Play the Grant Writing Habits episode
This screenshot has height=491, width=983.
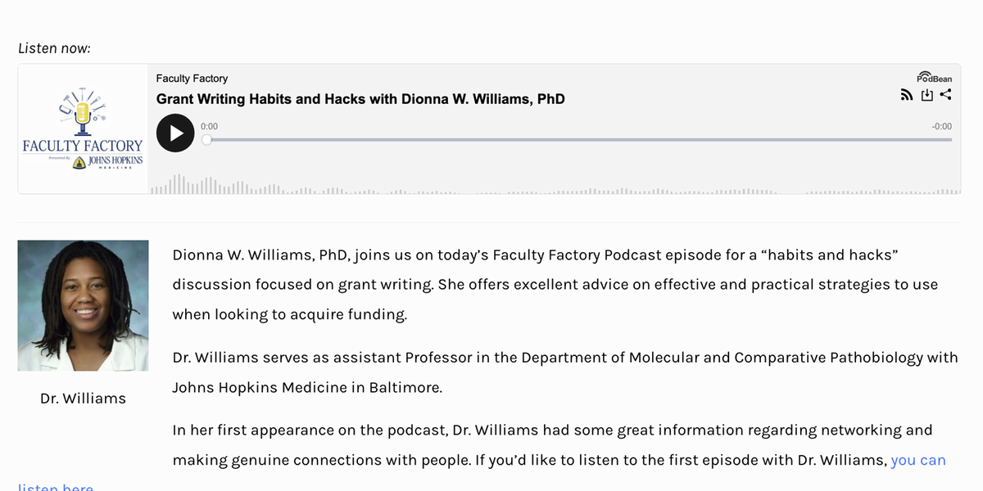(175, 133)
